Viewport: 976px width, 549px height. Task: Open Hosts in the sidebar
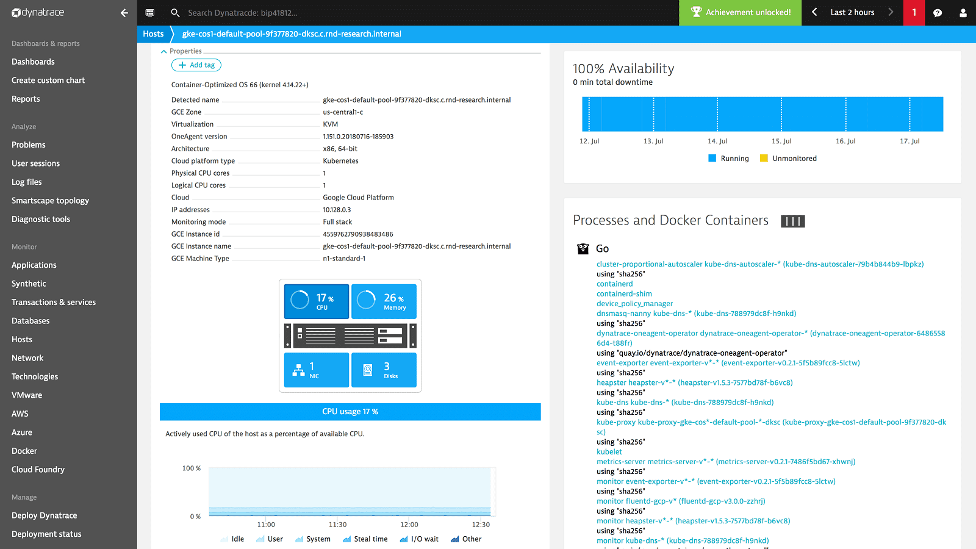(x=22, y=340)
